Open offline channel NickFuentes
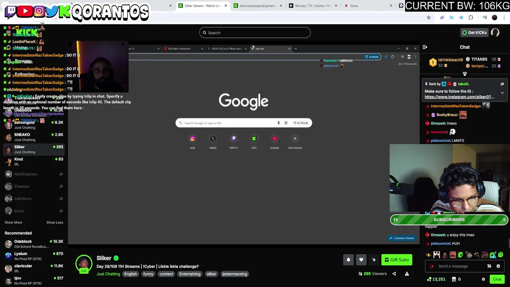The image size is (510, 287). pos(34,174)
